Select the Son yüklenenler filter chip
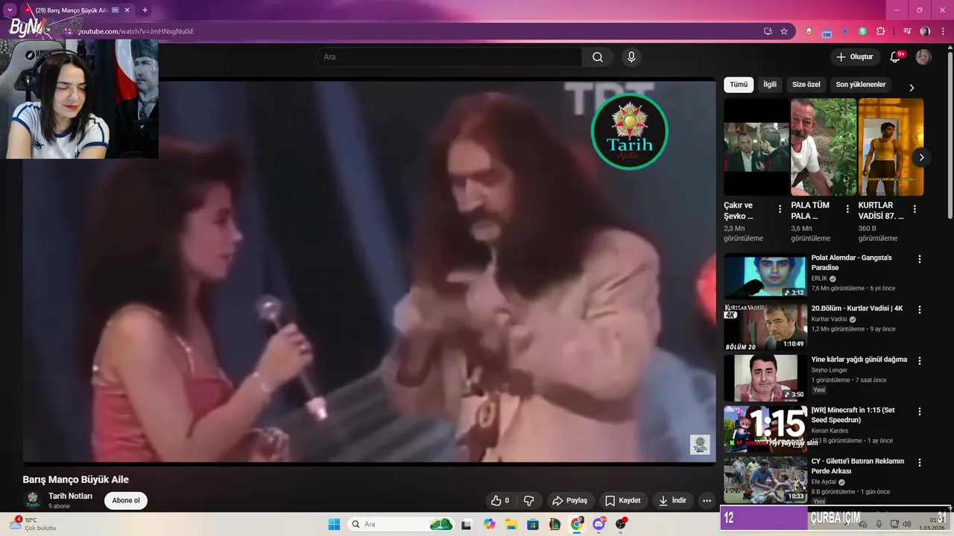The height and width of the screenshot is (536, 954). (861, 85)
